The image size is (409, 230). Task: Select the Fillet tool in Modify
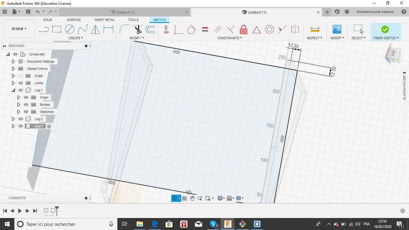(124, 29)
